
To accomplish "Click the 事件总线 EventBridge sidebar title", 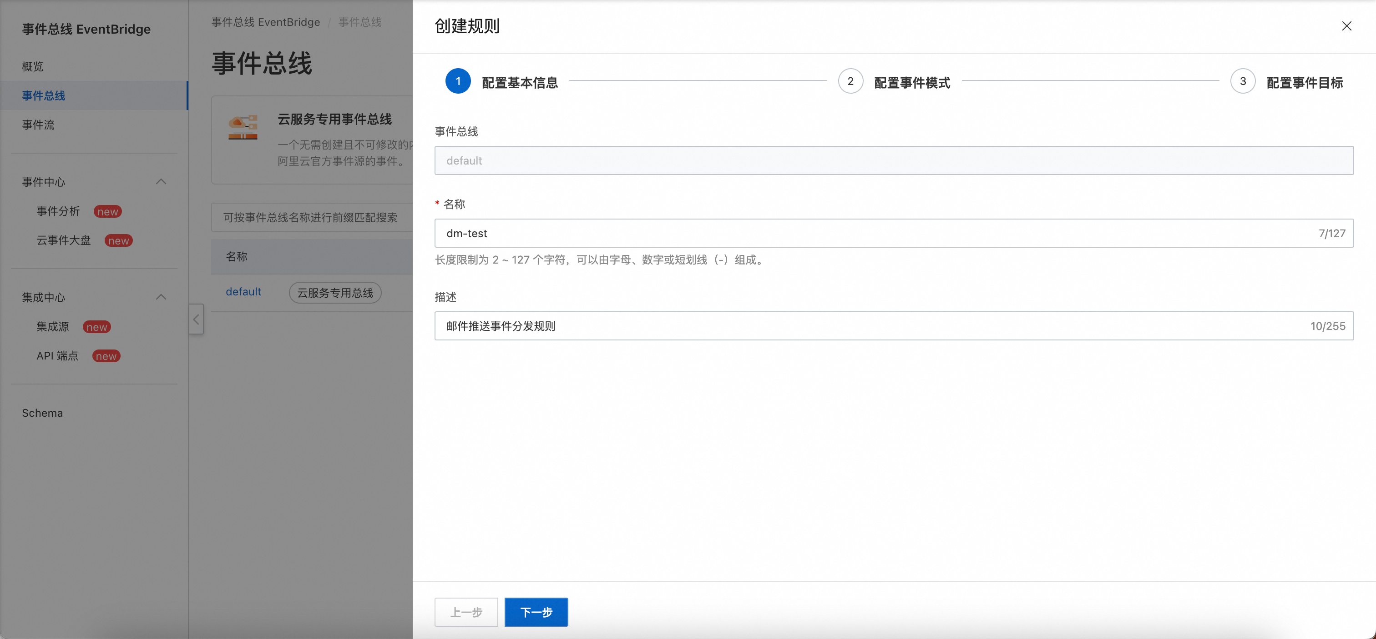I will click(x=86, y=29).
